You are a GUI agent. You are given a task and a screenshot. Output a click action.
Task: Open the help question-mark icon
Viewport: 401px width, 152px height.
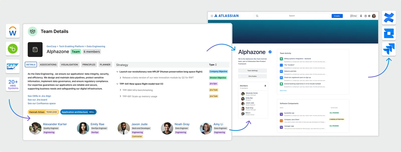coord(365,16)
